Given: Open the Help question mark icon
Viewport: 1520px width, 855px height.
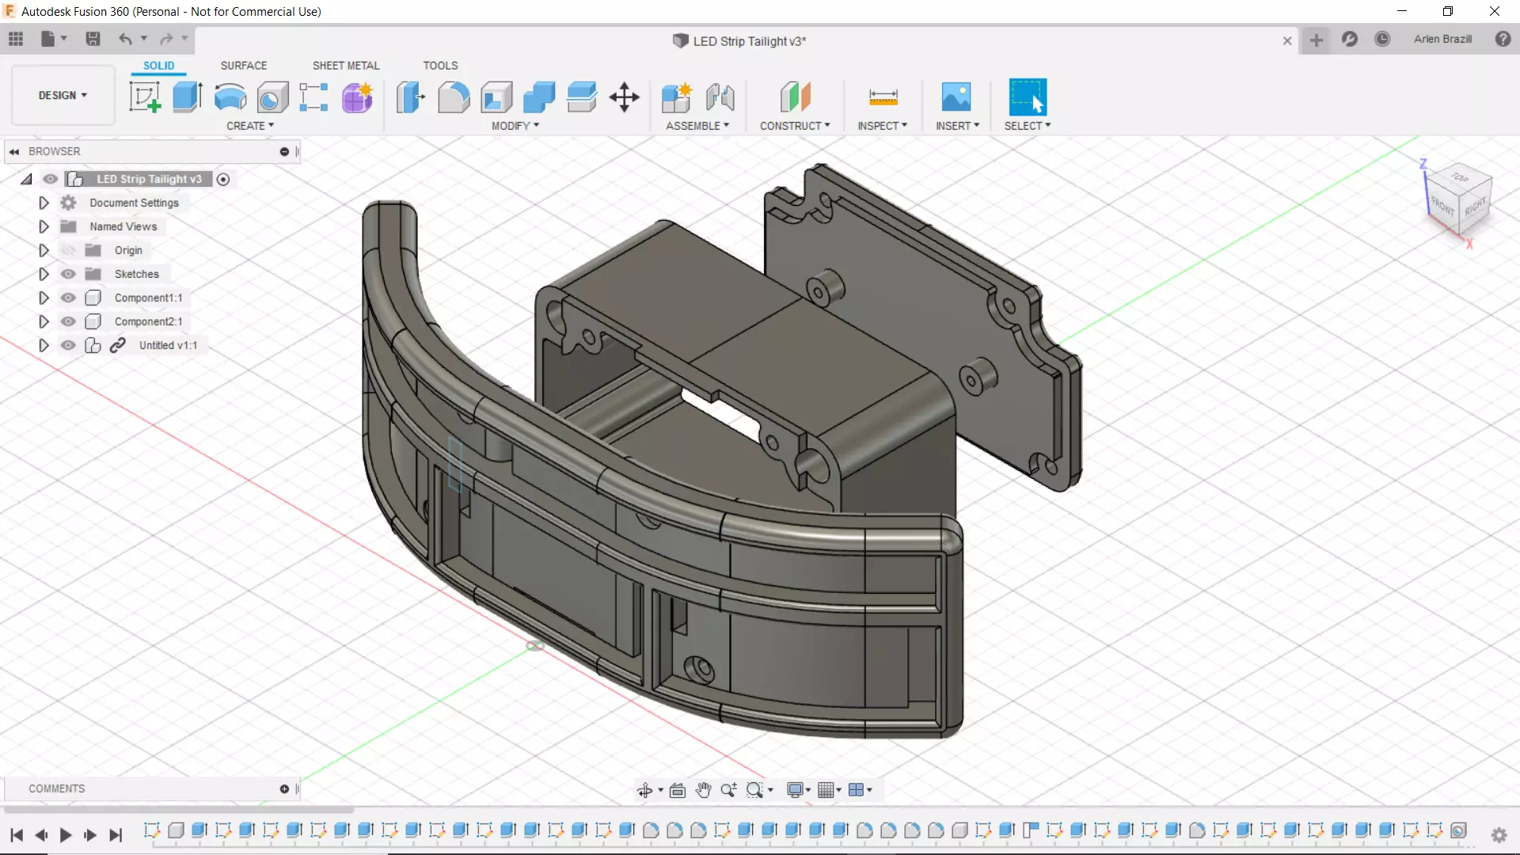Looking at the screenshot, I should (x=1503, y=39).
